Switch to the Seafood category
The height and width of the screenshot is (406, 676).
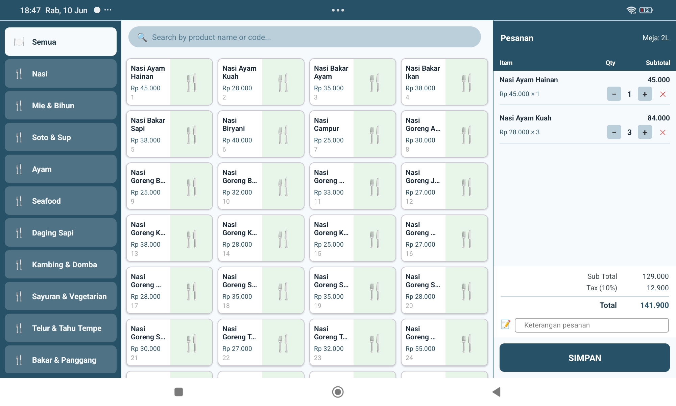61,201
